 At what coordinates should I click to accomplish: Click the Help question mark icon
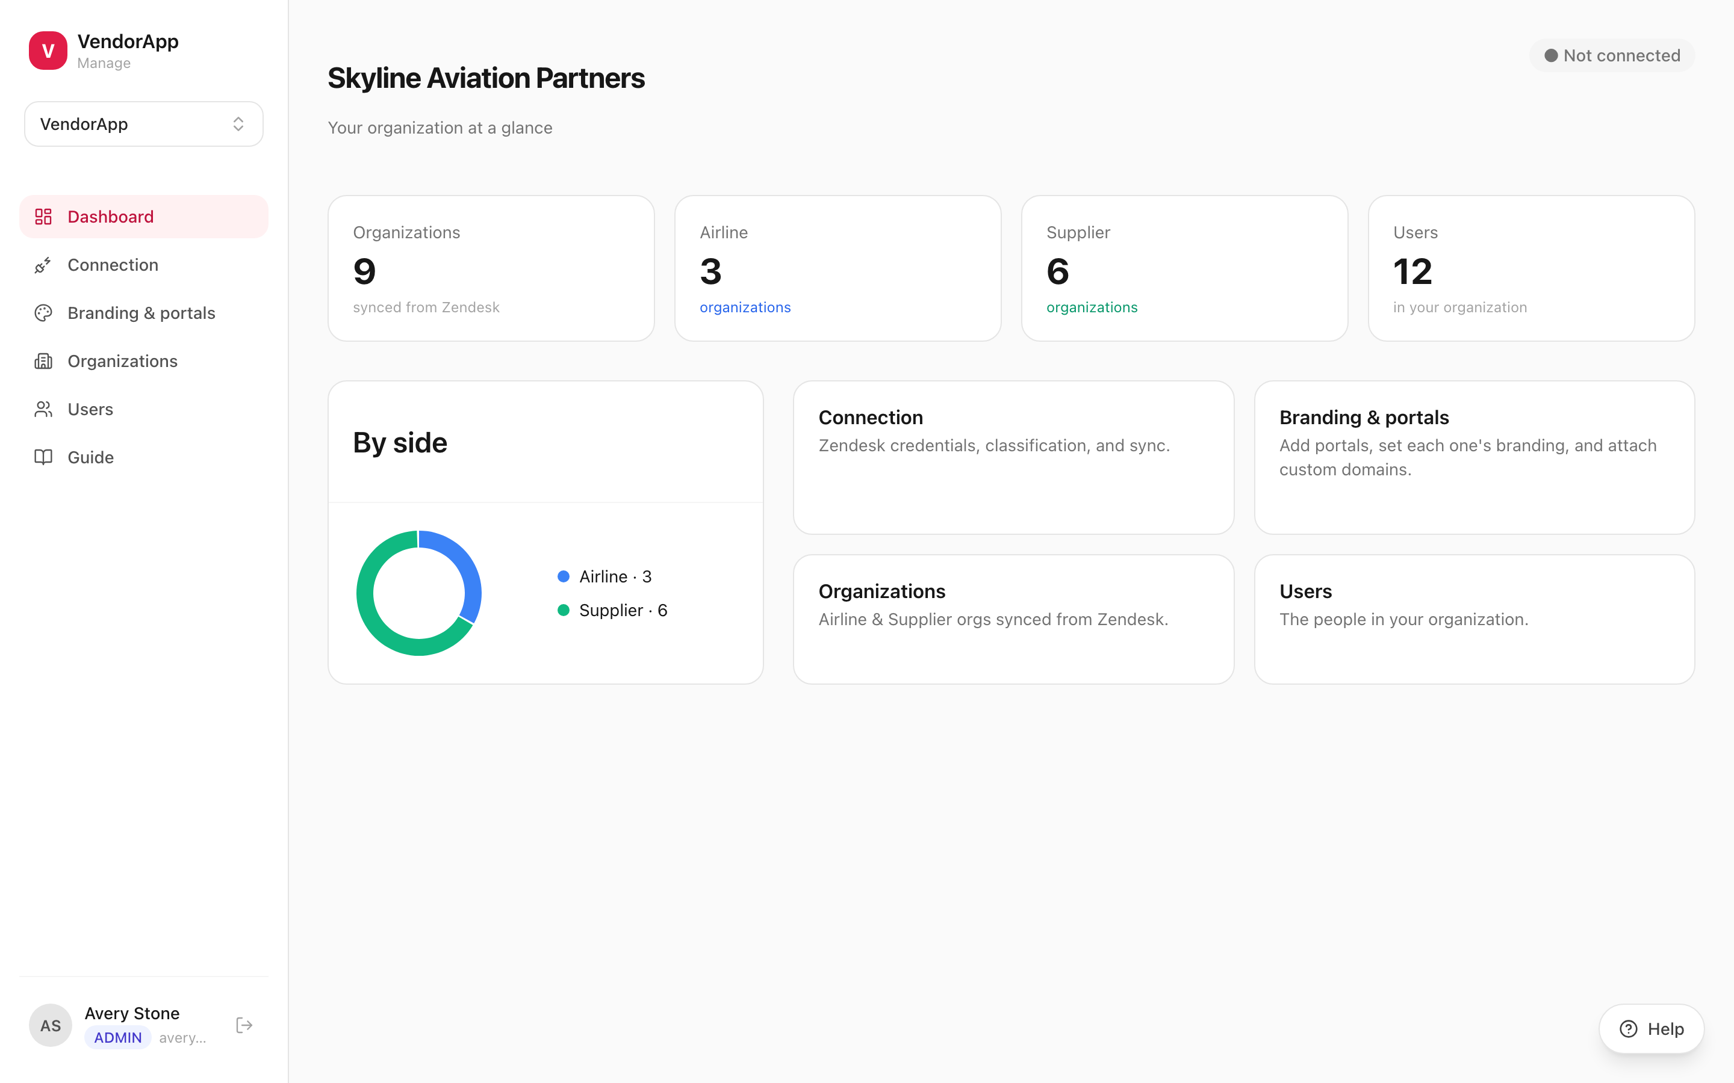(x=1629, y=1029)
